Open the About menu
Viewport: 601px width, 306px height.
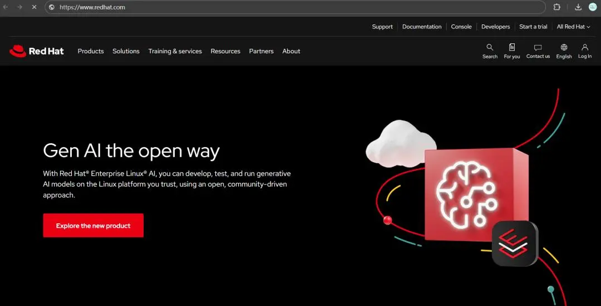pyautogui.click(x=291, y=51)
